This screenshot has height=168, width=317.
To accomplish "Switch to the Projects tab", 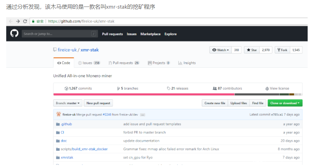I will coord(159,63).
